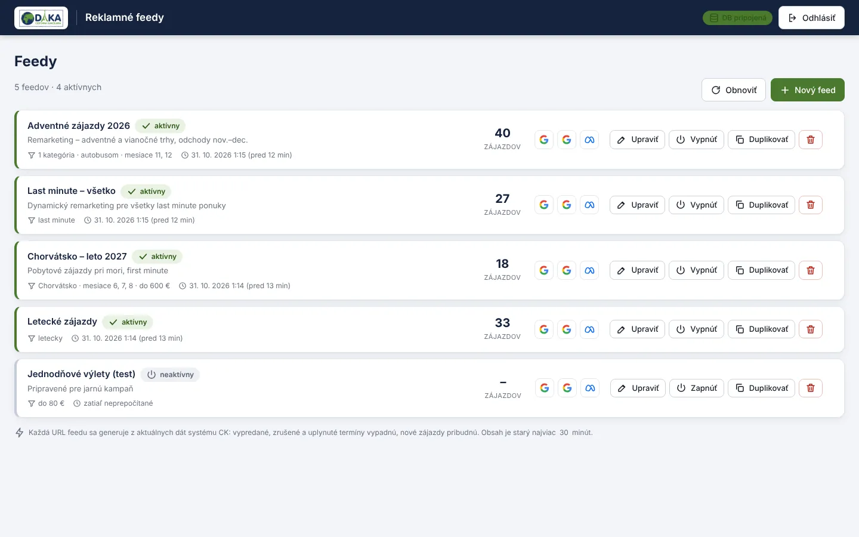Image resolution: width=859 pixels, height=537 pixels.
Task: Open Upraviť for Jednodňové výlety (test)
Action: tap(638, 388)
